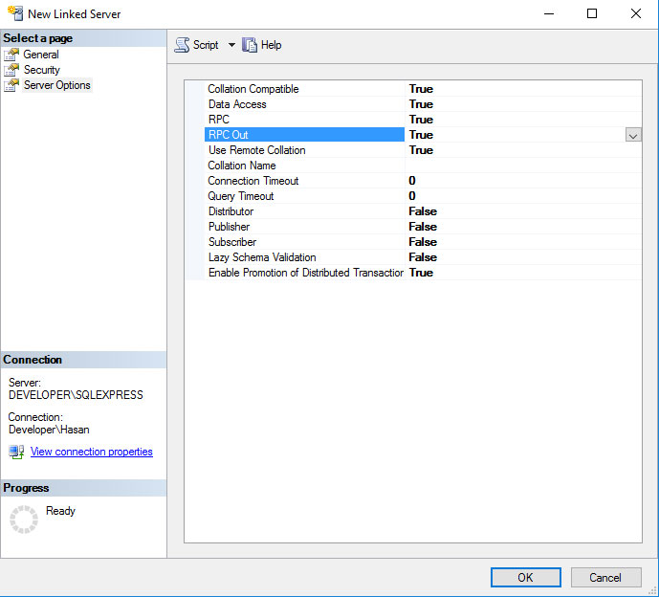Screen dimensions: 659x597
Task: Select the Distributor property row
Action: coord(423,211)
